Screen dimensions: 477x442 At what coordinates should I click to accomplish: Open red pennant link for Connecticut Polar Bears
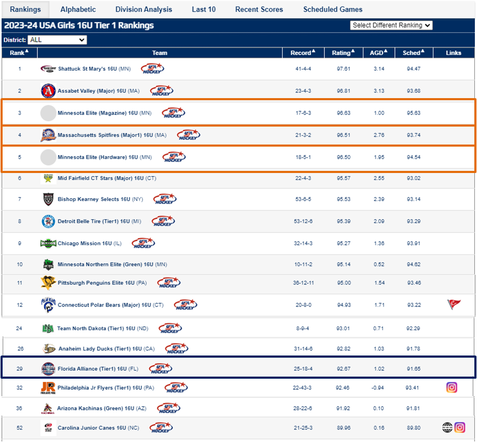tap(454, 304)
